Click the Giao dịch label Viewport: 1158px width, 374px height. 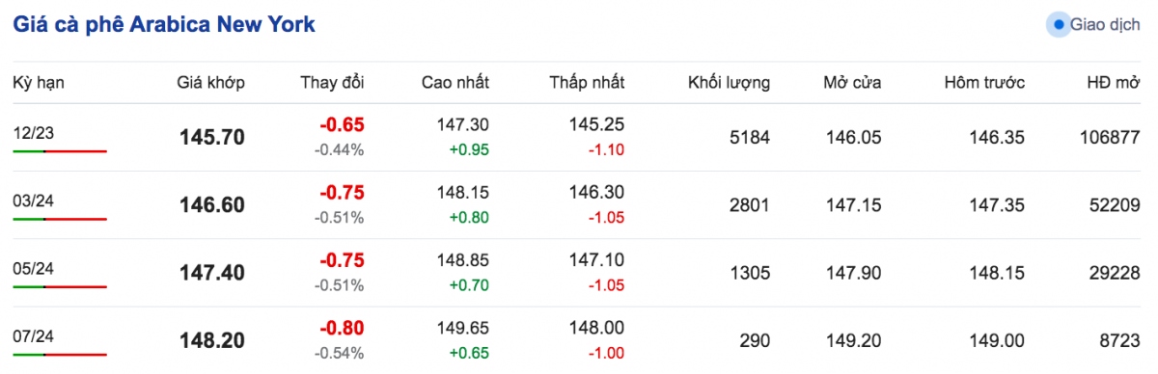(x=1105, y=25)
